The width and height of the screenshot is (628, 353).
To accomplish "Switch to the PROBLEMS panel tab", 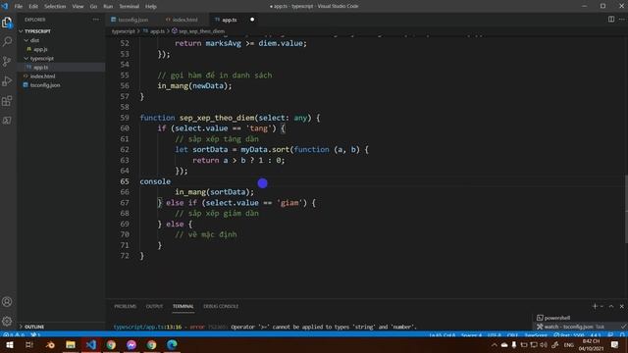I will point(125,306).
